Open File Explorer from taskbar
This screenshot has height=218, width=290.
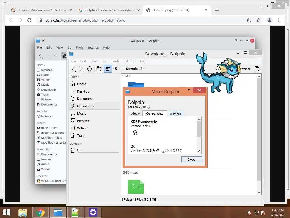click(23, 212)
